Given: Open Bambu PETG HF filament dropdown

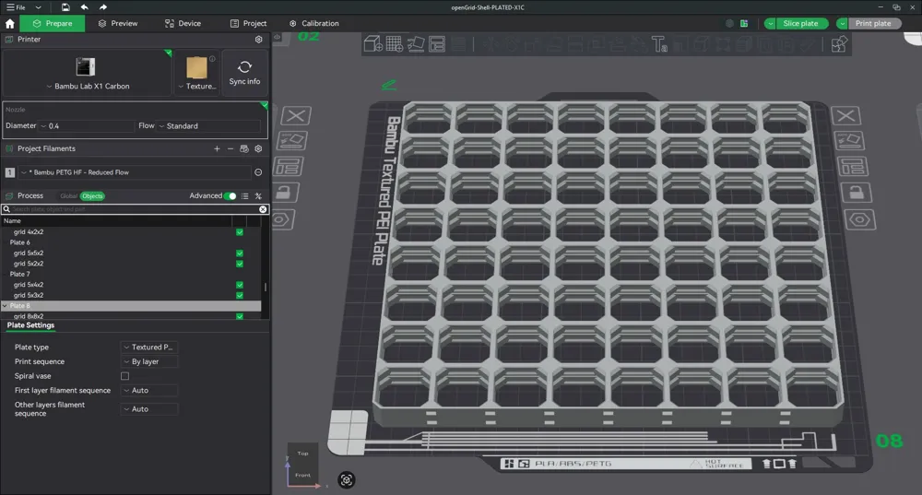Looking at the screenshot, I should [x=135, y=172].
